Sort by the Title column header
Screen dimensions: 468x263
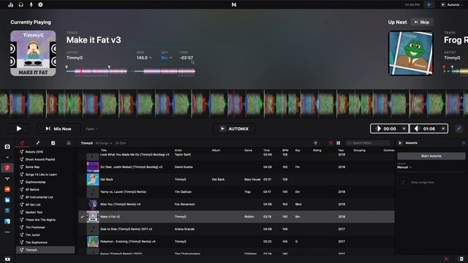(x=104, y=150)
